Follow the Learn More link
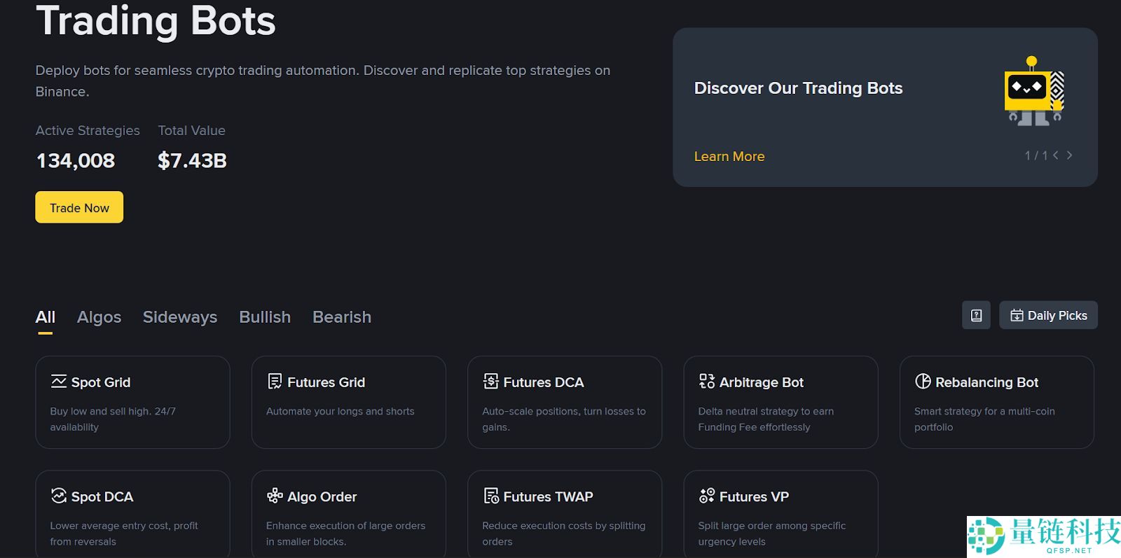1121x558 pixels. [x=729, y=156]
